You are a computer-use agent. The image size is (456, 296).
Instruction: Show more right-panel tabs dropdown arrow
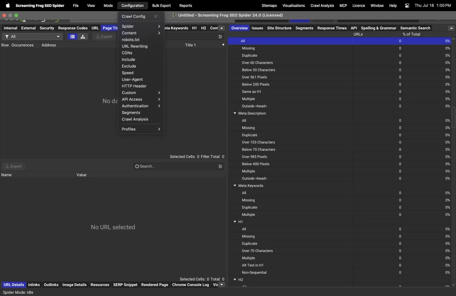(x=451, y=28)
